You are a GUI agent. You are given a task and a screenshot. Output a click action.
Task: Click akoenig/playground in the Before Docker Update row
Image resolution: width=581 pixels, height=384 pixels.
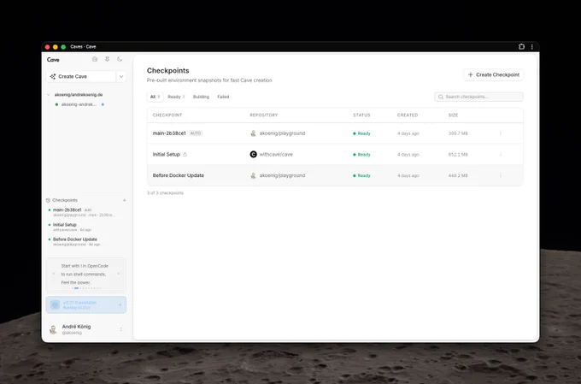pyautogui.click(x=282, y=175)
